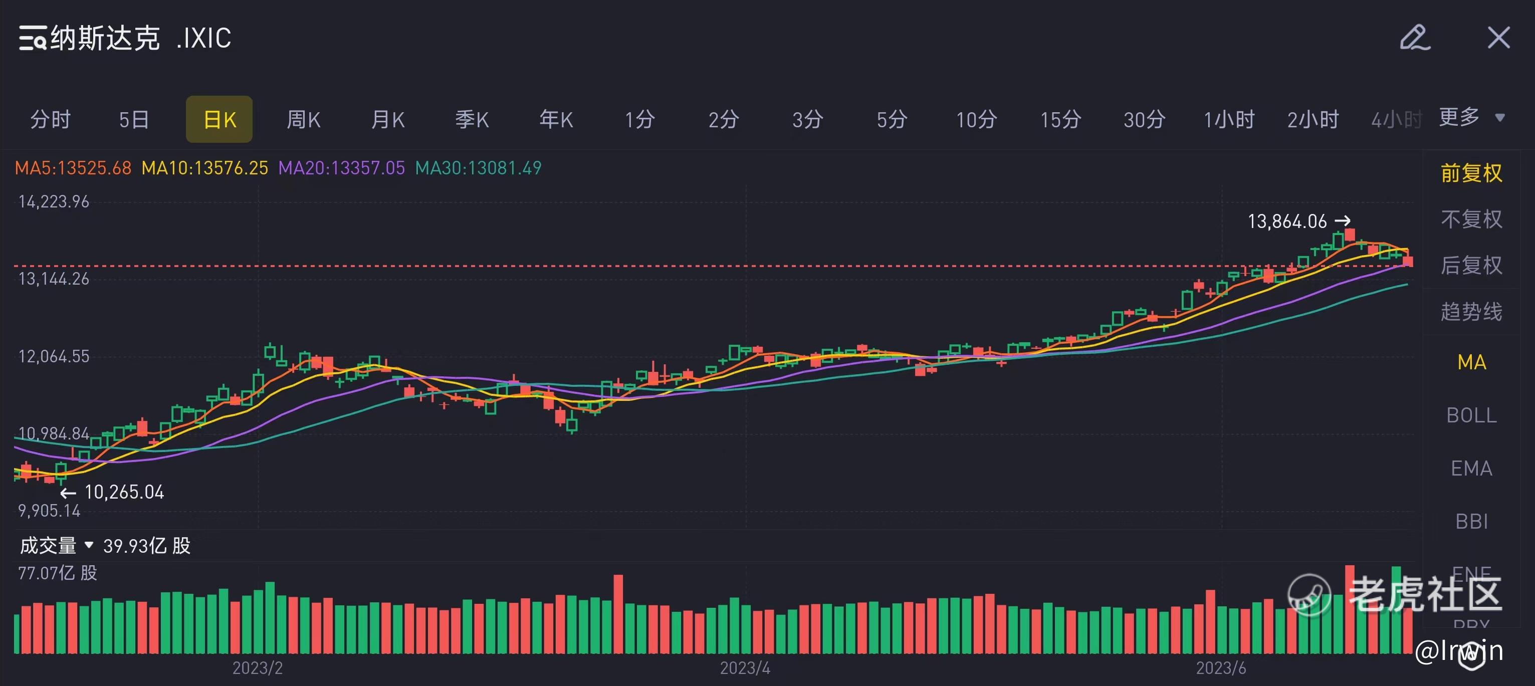Choose the 3分 interval
Viewport: 1535px width, 686px height.
click(x=808, y=119)
